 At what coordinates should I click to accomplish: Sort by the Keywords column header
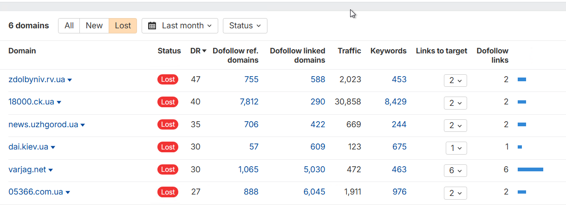pos(388,51)
